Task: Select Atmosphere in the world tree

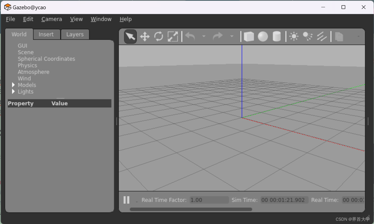Action: click(x=33, y=72)
